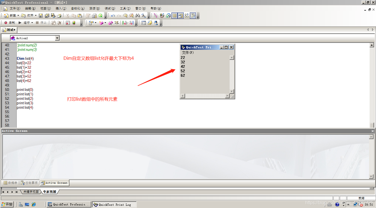Click the Internet Explorer quick launch icon
The image size is (376, 208).
[x=34, y=204]
